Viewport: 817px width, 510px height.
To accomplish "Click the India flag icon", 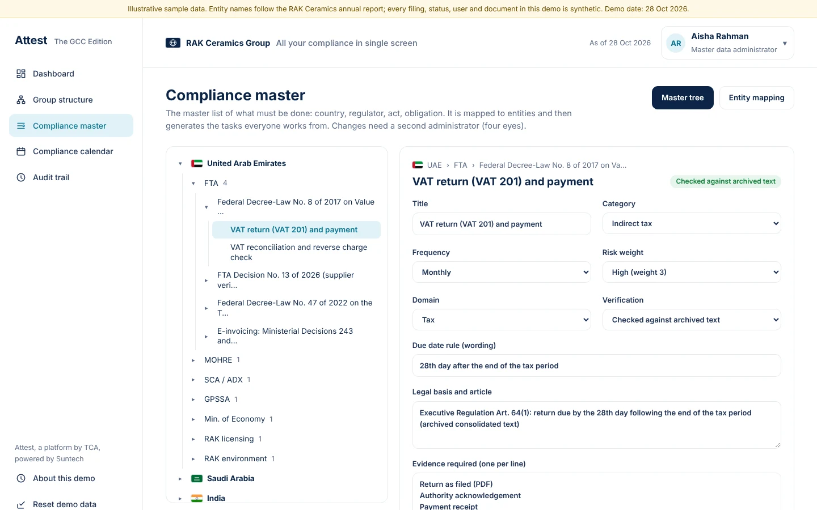I will (197, 498).
